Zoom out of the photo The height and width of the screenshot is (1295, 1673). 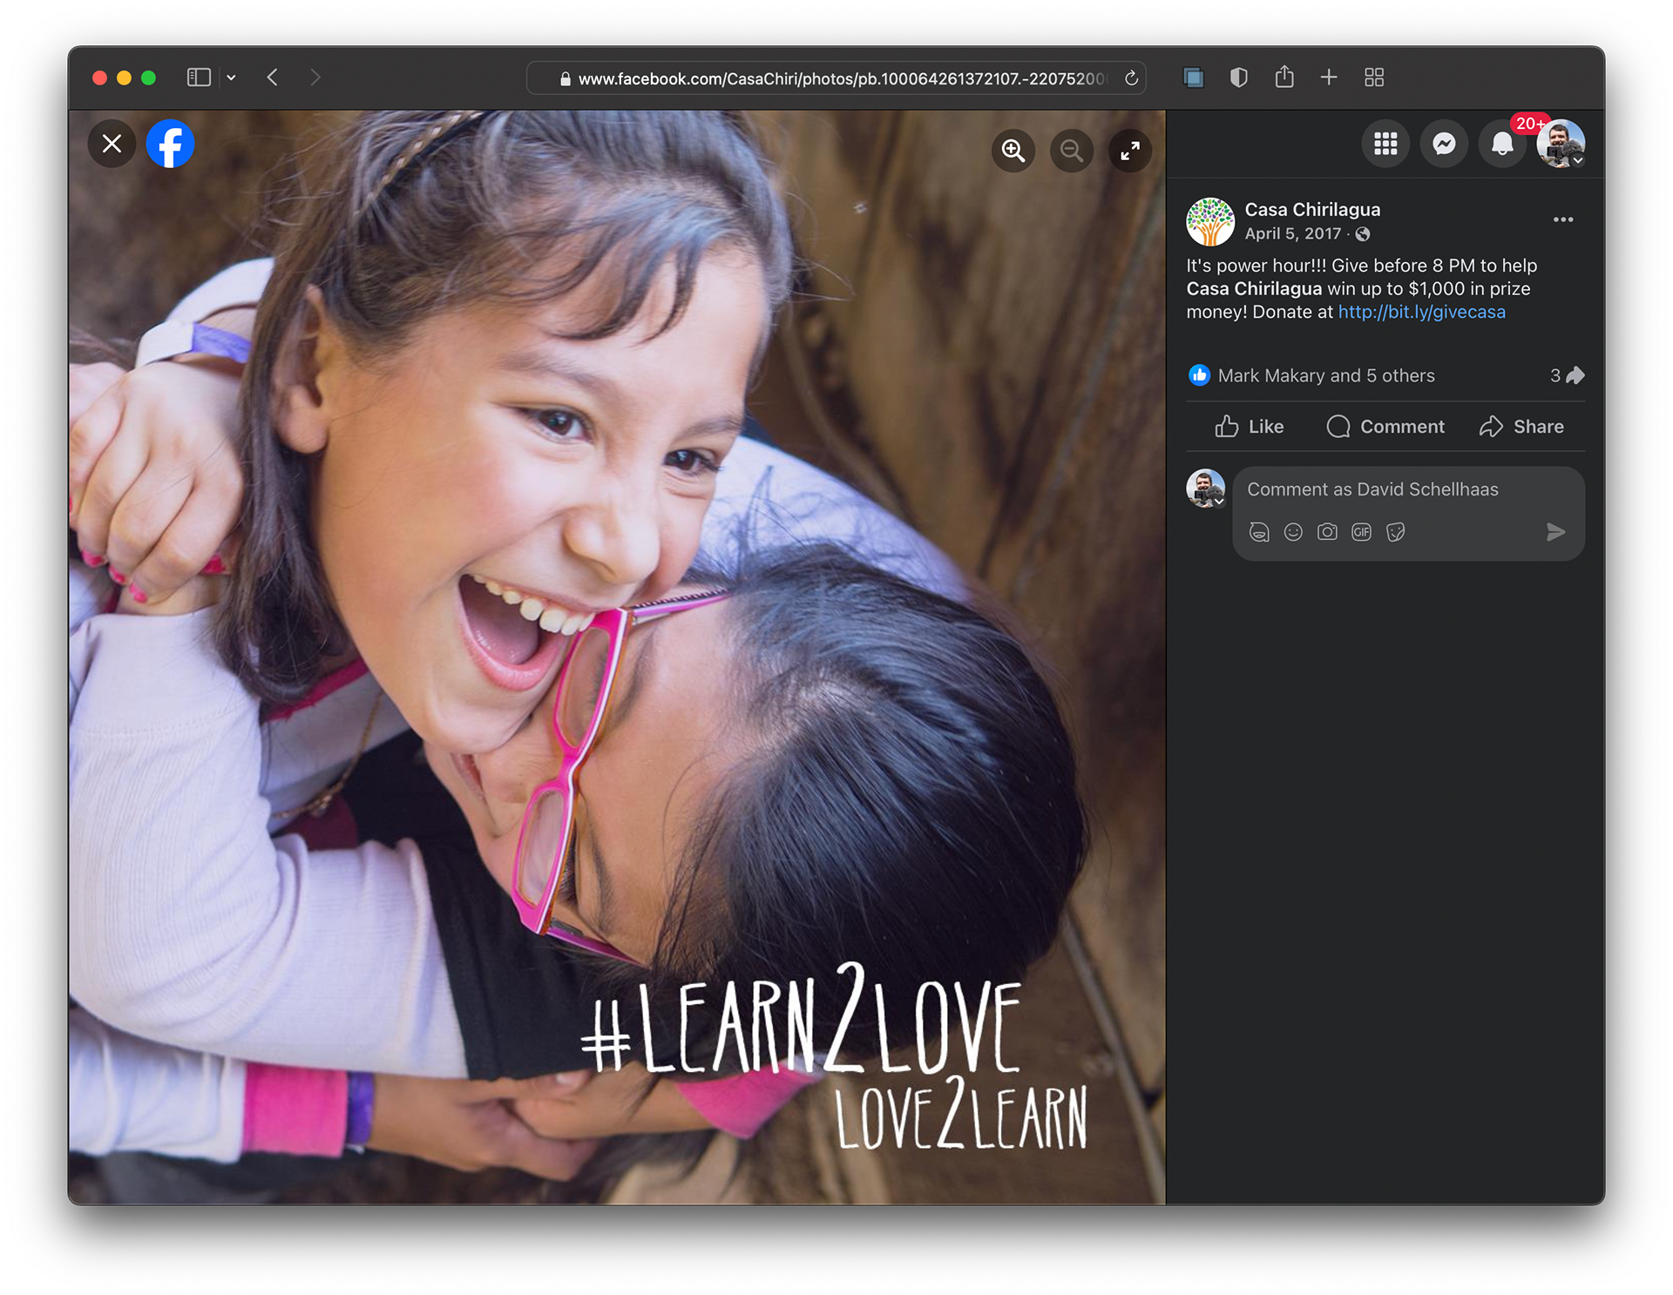pyautogui.click(x=1072, y=151)
